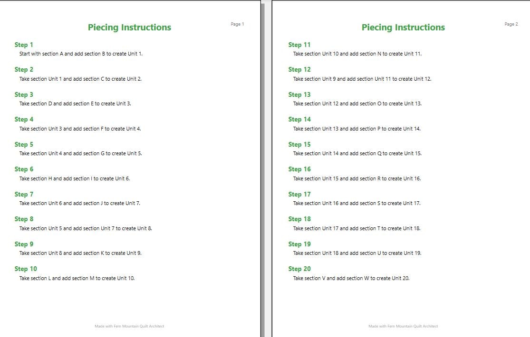Viewport: 530px width, 337px height.
Task: Click the Step 10 heading
Action: click(26, 269)
